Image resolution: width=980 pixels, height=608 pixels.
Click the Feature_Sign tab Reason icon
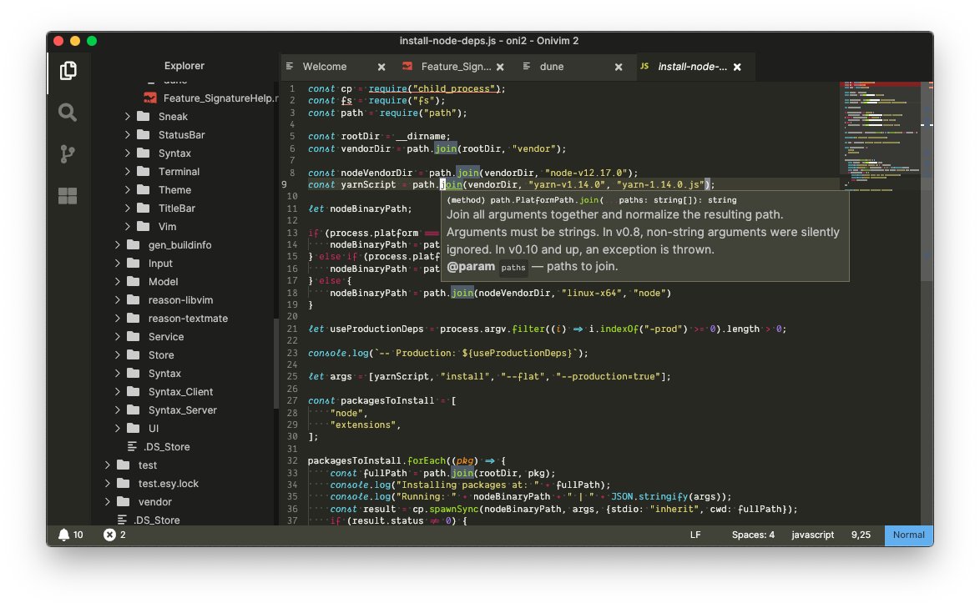pyautogui.click(x=407, y=66)
